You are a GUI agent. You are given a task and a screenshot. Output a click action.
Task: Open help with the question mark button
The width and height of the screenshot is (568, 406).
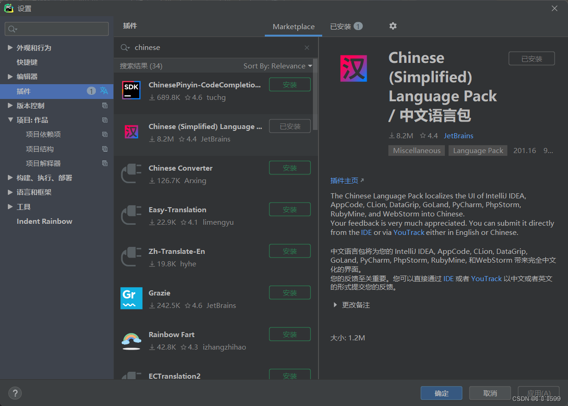point(15,393)
